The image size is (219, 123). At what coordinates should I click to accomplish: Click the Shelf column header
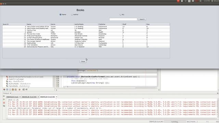click(134, 24)
